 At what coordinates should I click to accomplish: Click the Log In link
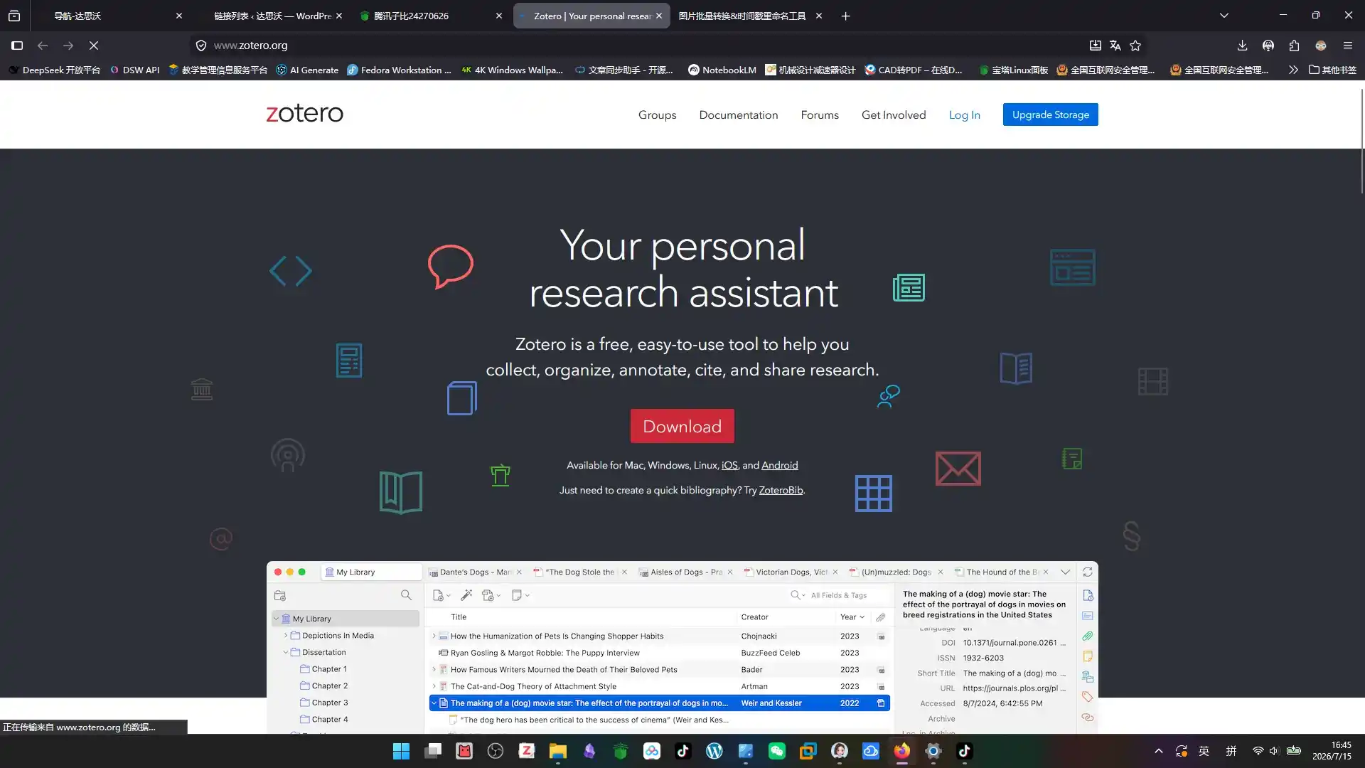(x=964, y=115)
